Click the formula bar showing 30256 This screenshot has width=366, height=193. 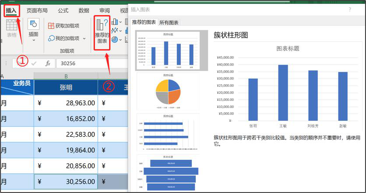point(92,63)
